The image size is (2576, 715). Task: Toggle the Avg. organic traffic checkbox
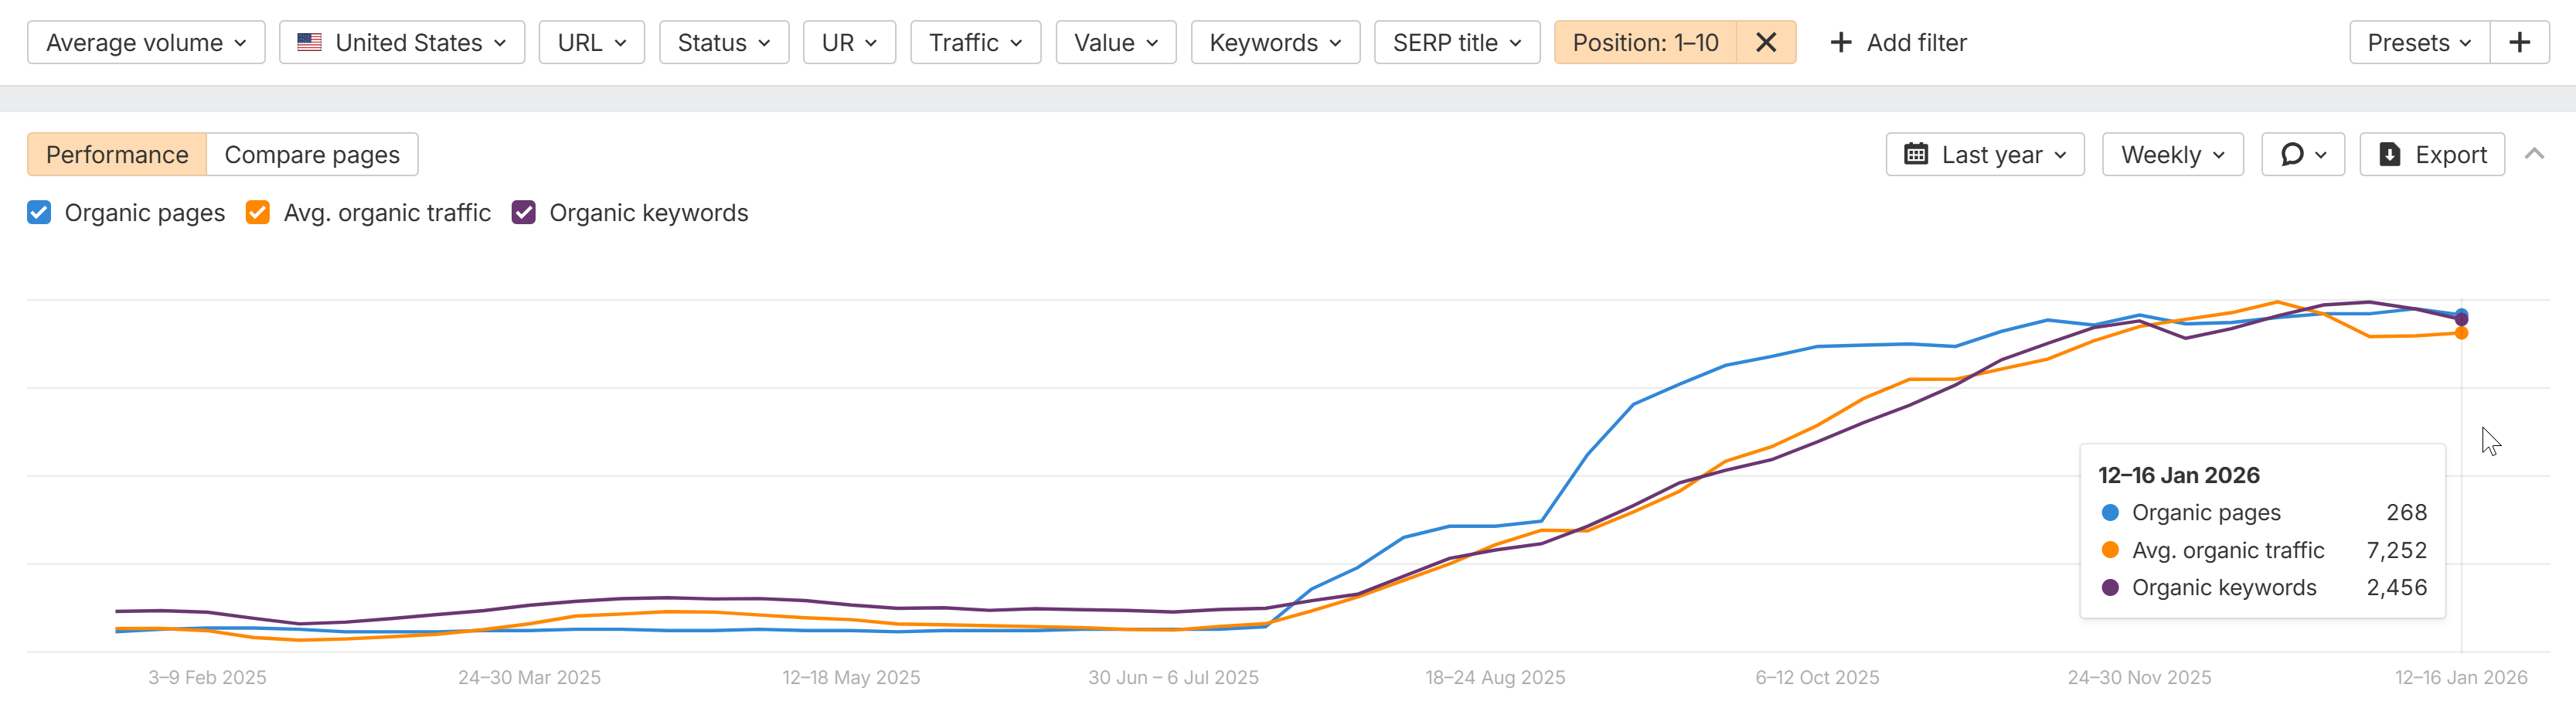(x=258, y=213)
